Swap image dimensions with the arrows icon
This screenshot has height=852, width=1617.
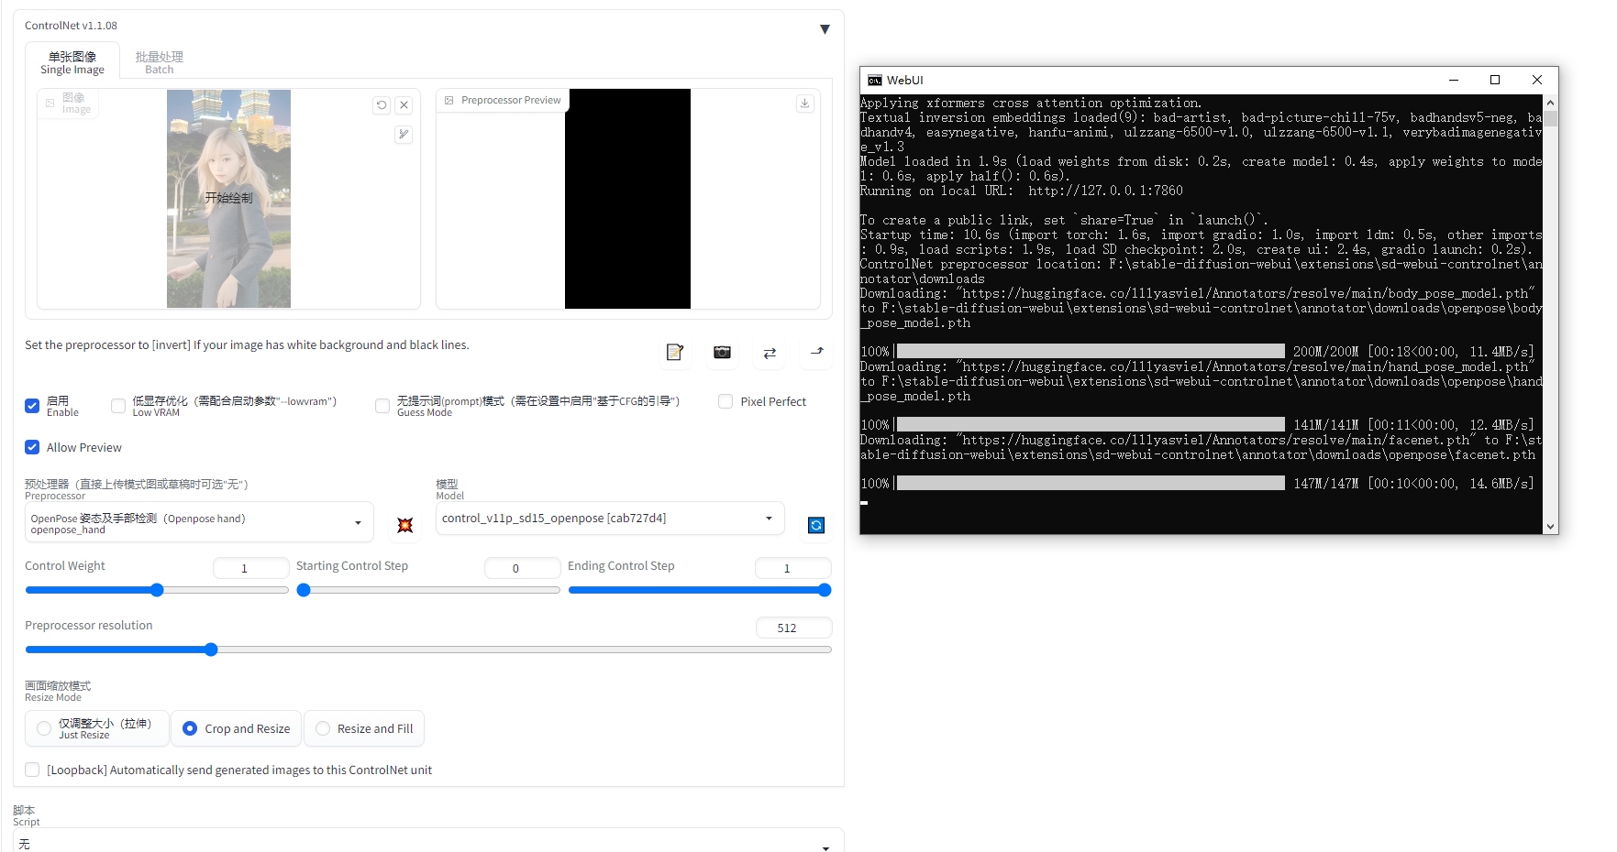coord(769,353)
